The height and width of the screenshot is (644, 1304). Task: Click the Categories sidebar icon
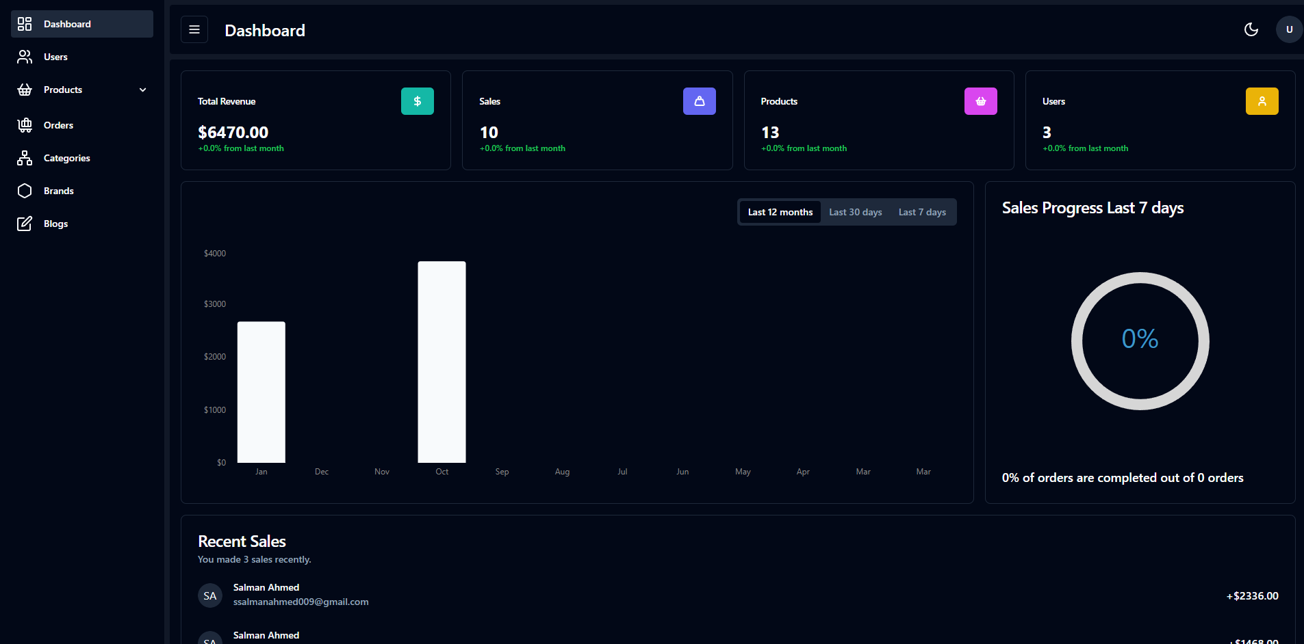(25, 158)
